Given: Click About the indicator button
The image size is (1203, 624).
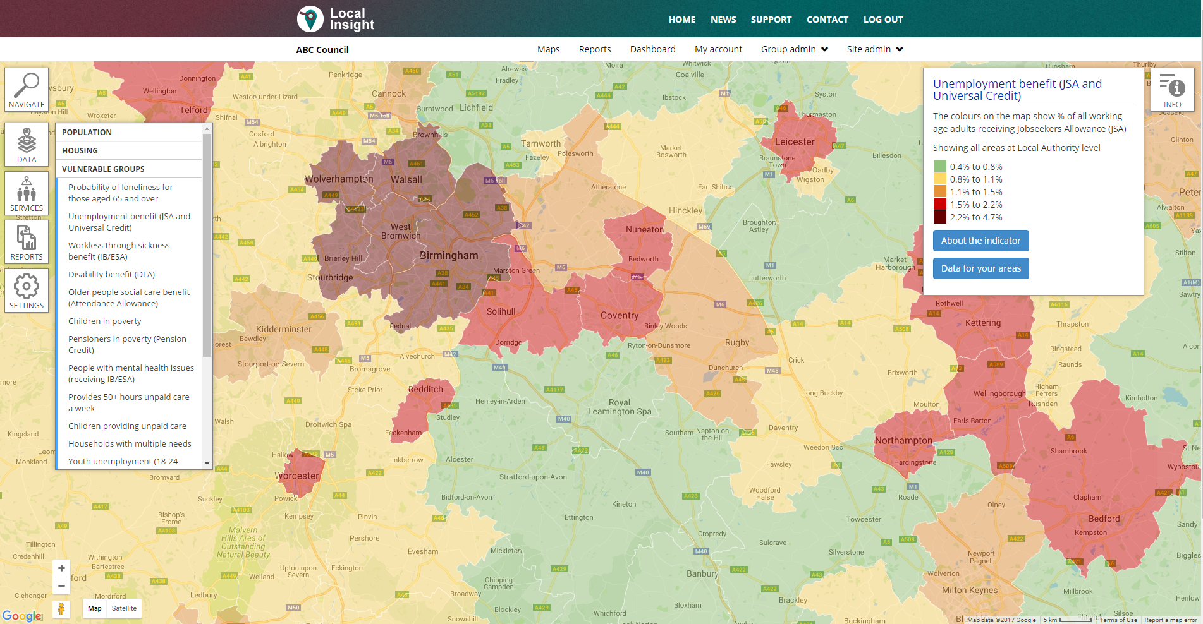Looking at the screenshot, I should 981,241.
